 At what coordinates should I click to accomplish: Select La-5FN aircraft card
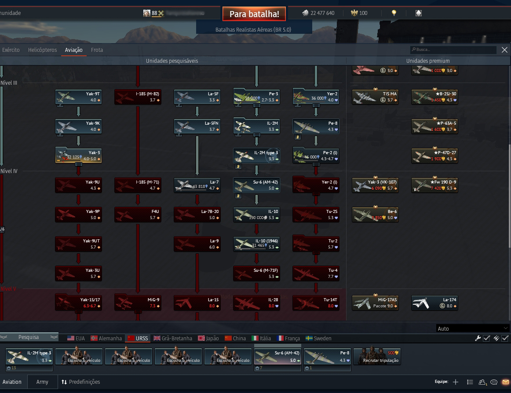tap(197, 126)
